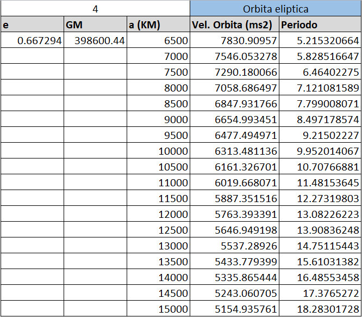
Task: Click the cell with value 0.667294
Action: click(32, 40)
